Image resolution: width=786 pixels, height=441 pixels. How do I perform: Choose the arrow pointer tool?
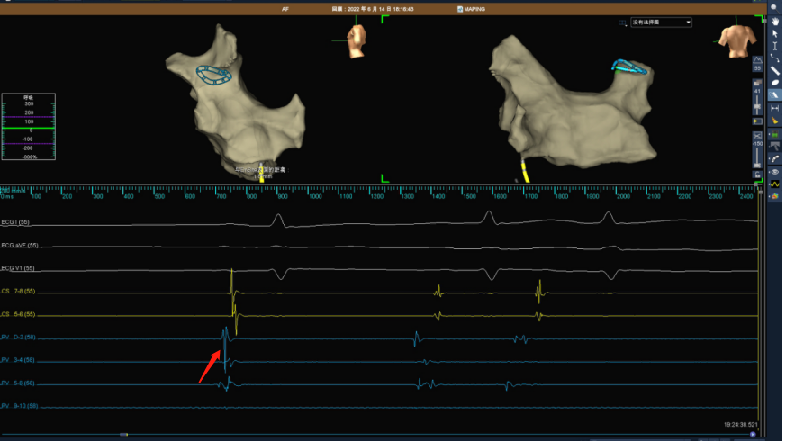point(775,33)
